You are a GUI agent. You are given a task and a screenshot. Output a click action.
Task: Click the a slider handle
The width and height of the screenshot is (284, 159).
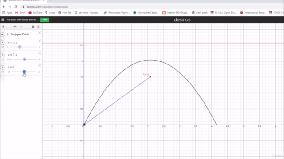point(20,47)
